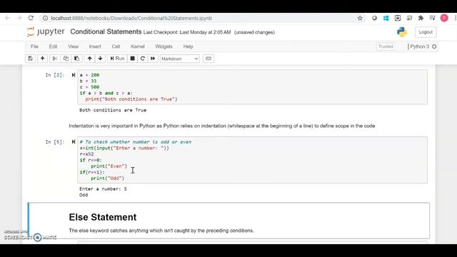Viewport: 457px width, 257px height.
Task: Click the Pocket extension icon
Action: [x=398, y=18]
